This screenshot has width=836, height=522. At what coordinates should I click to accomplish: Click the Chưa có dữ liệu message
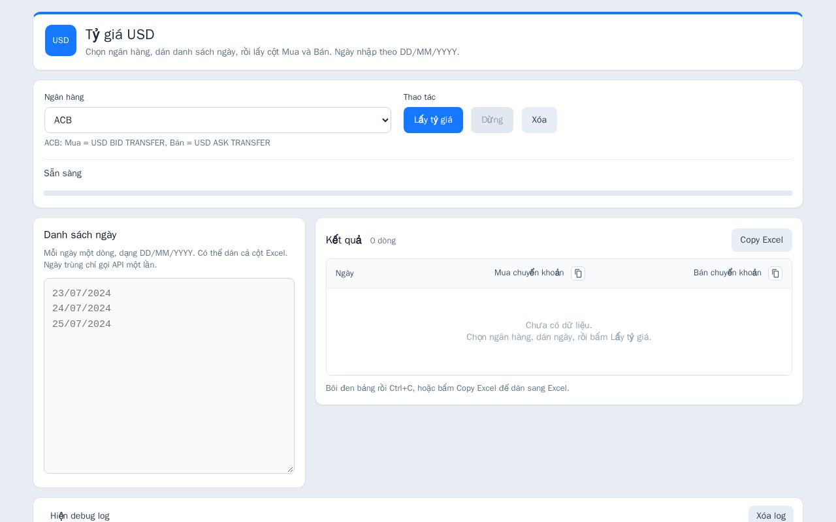pos(559,326)
